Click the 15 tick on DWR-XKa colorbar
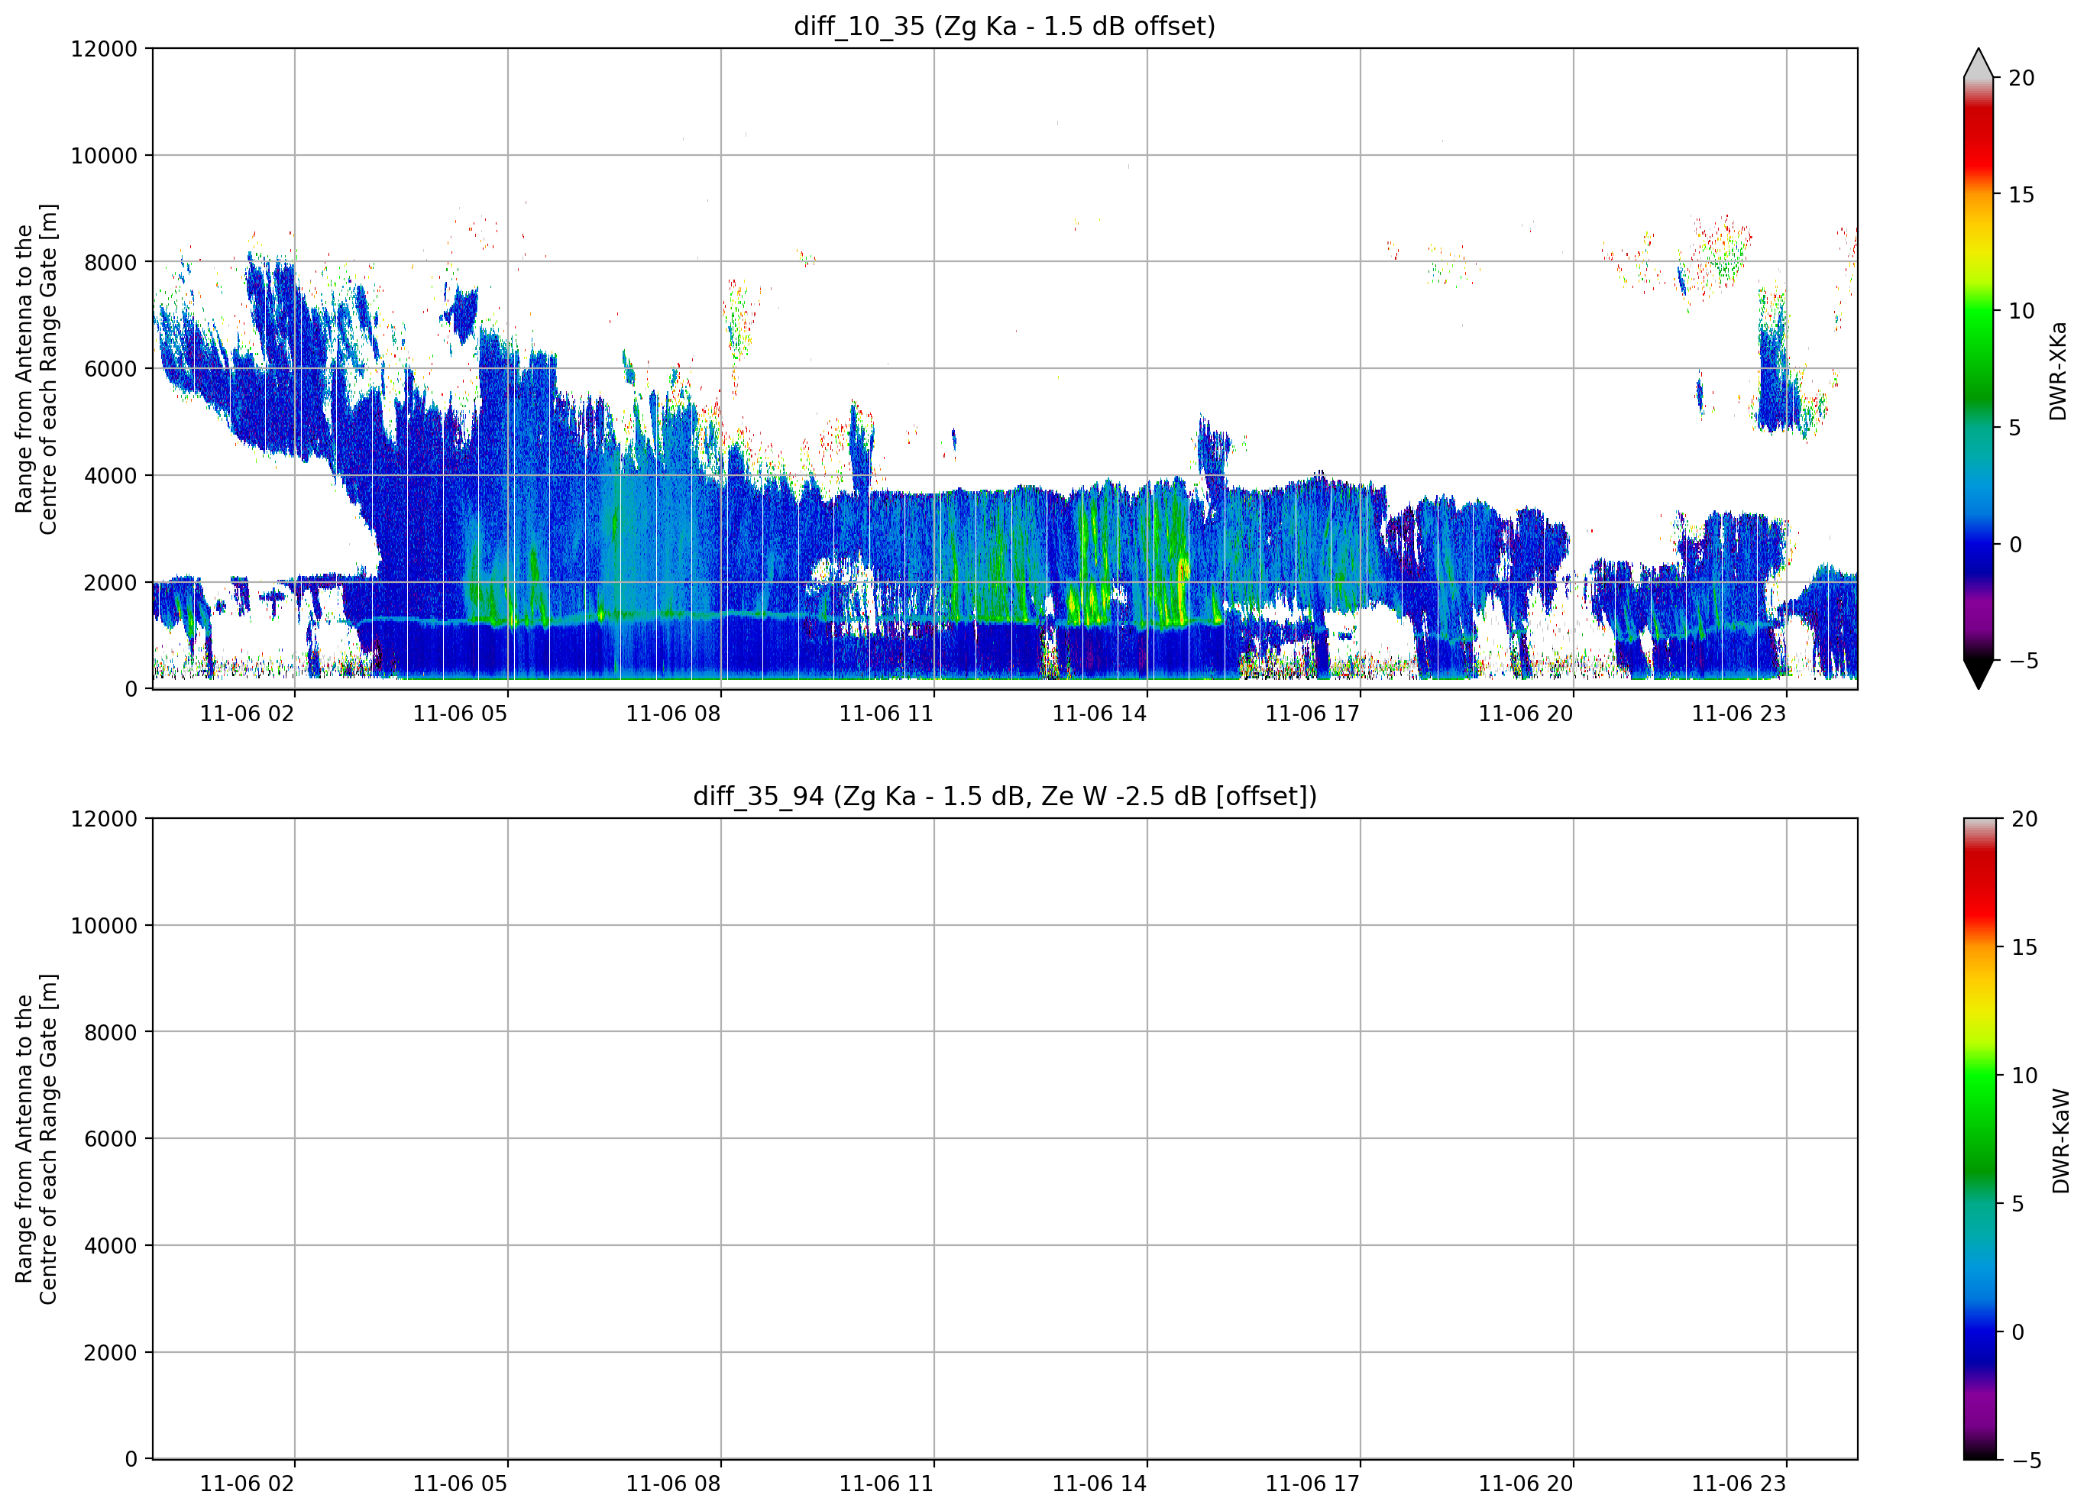This screenshot has height=1511, width=2087. tap(2021, 195)
